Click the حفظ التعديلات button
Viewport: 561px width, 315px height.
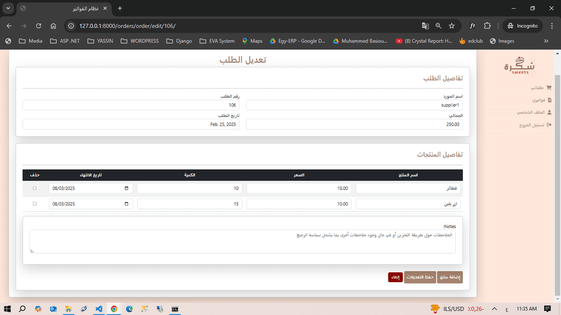click(x=420, y=277)
